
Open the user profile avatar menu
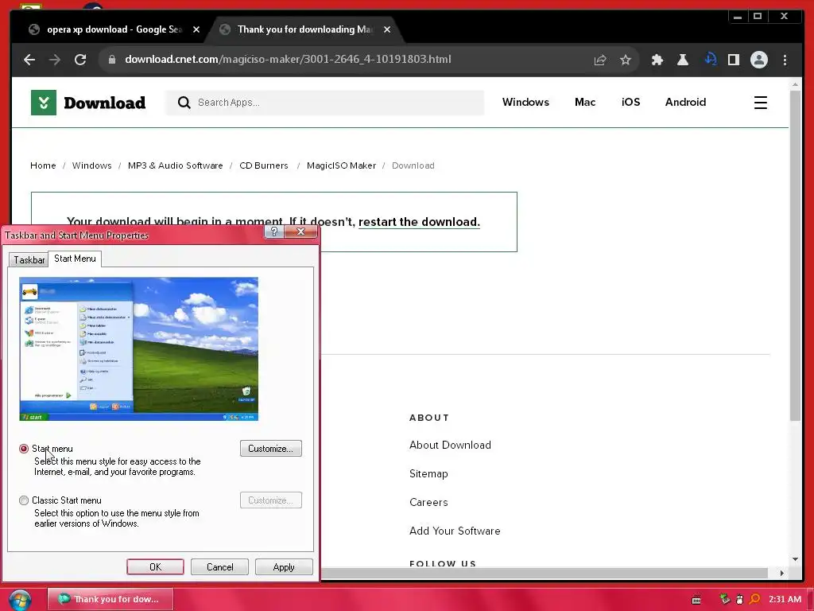(x=759, y=60)
